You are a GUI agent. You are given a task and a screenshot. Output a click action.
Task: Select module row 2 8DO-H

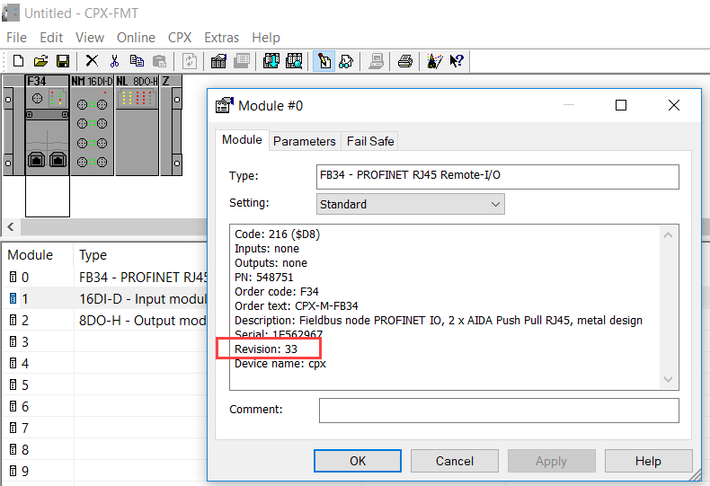coord(104,321)
